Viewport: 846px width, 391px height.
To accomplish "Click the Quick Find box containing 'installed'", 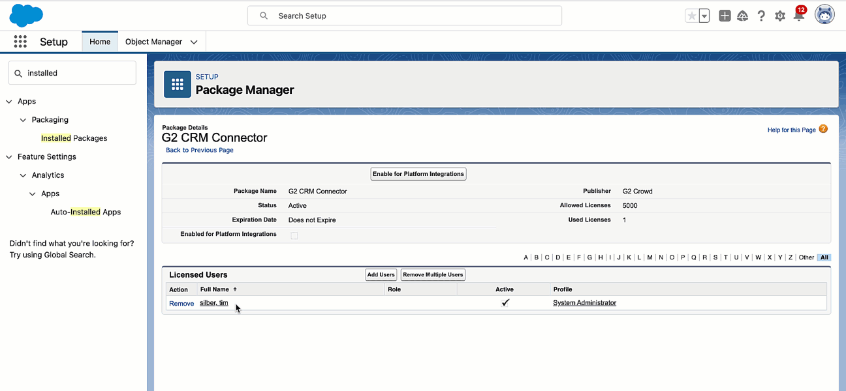I will 72,73.
